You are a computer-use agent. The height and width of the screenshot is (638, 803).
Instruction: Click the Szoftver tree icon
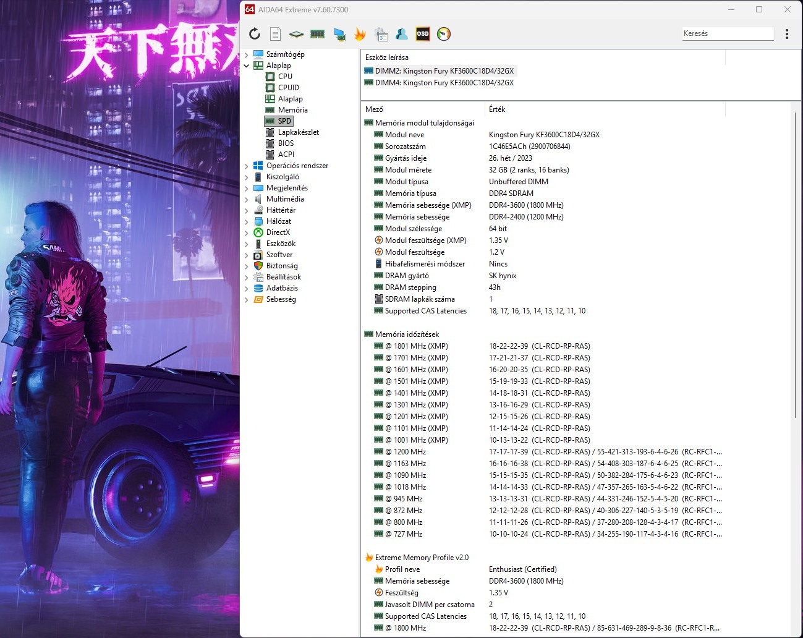(258, 255)
